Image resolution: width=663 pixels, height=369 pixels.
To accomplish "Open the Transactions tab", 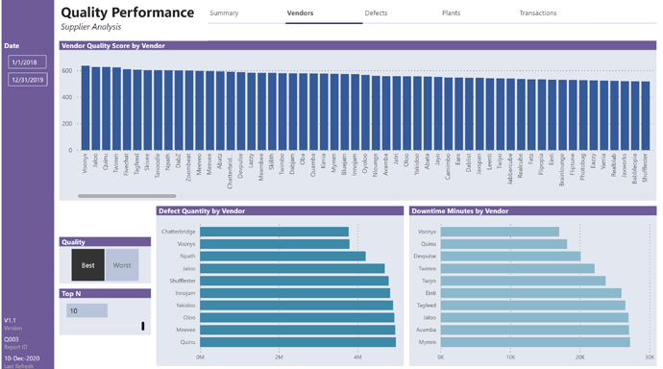I will coord(538,13).
